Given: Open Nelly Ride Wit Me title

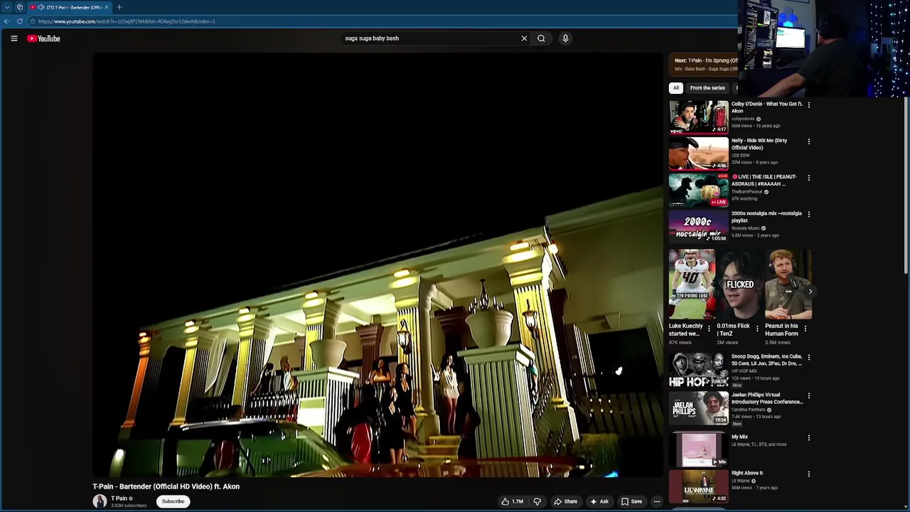Looking at the screenshot, I should pos(759,144).
